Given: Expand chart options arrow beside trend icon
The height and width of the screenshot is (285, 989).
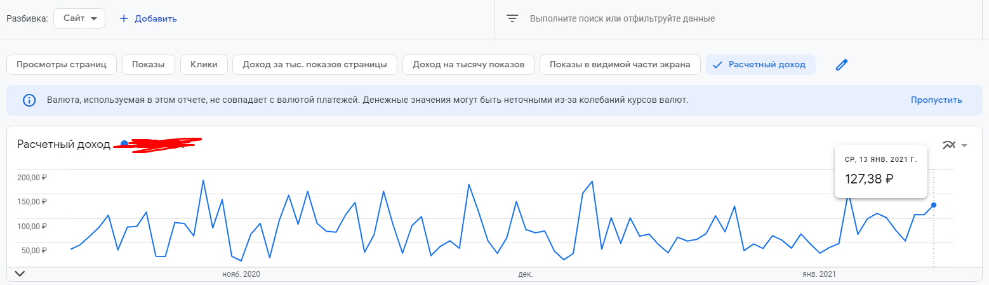Looking at the screenshot, I should click(x=964, y=145).
